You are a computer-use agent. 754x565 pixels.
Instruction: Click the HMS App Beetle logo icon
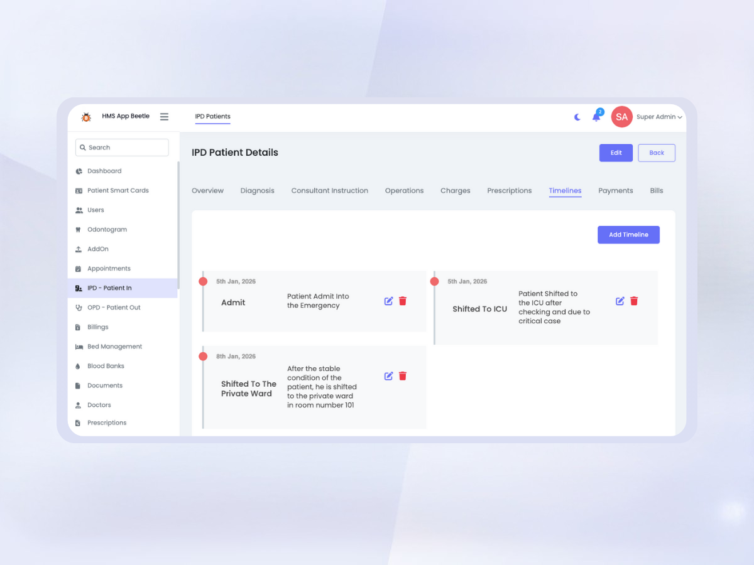point(86,117)
